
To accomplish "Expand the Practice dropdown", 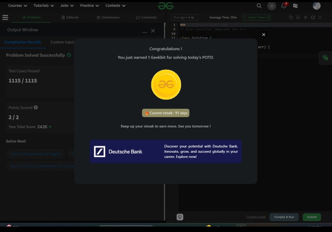I will pos(89,6).
